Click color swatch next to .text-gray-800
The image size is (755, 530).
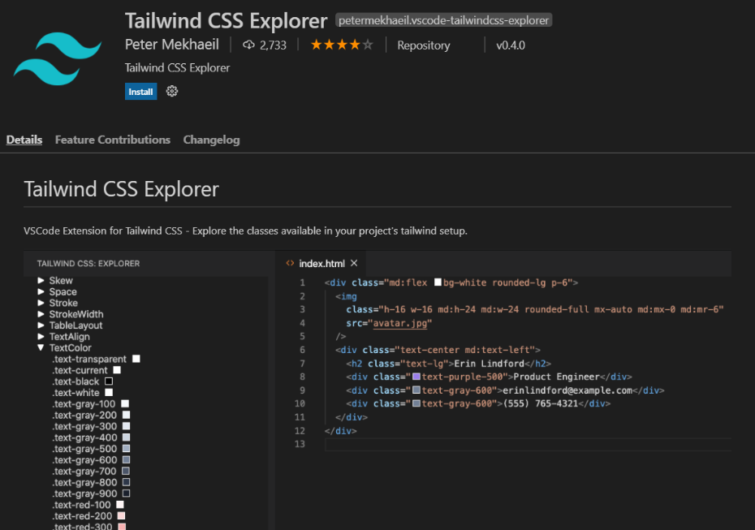126,482
